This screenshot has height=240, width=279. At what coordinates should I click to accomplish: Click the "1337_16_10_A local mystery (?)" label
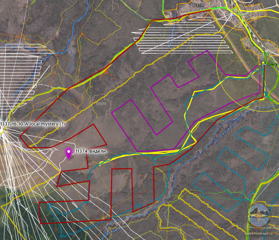33,124
